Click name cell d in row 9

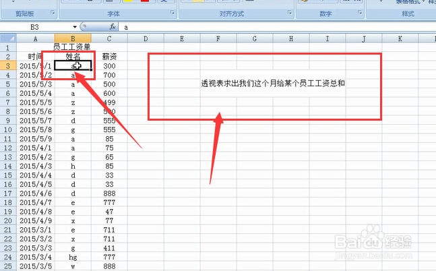pos(73,121)
